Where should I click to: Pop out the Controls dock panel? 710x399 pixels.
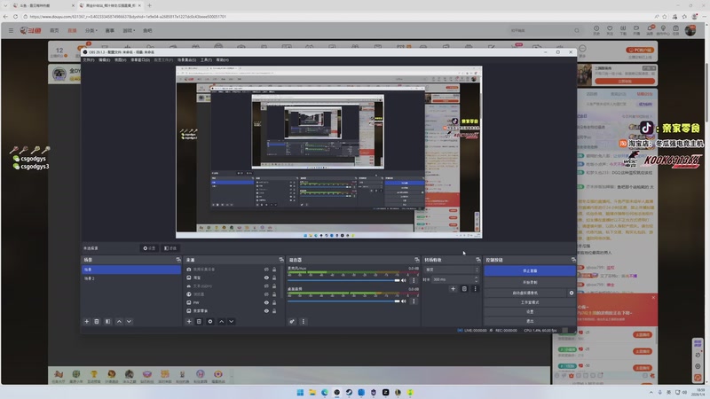[573, 260]
